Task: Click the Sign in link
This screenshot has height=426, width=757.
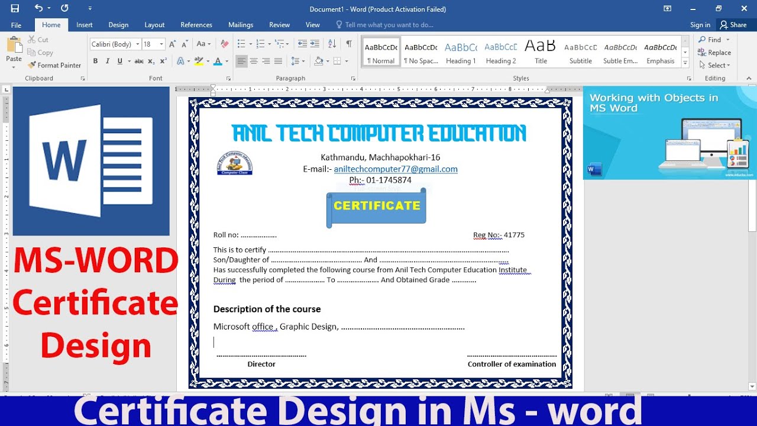Action: [700, 25]
